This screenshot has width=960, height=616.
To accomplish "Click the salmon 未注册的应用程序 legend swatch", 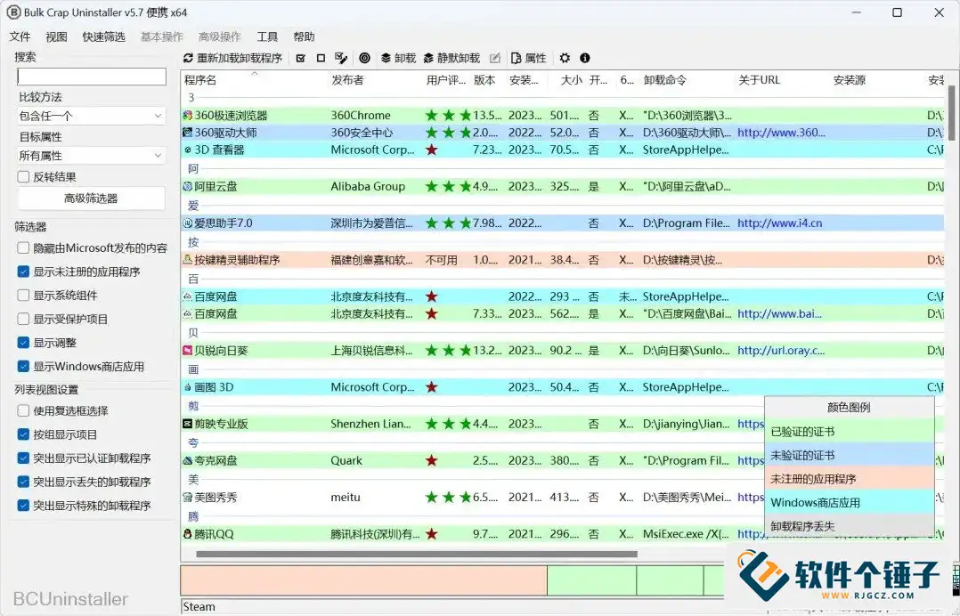I will point(850,479).
